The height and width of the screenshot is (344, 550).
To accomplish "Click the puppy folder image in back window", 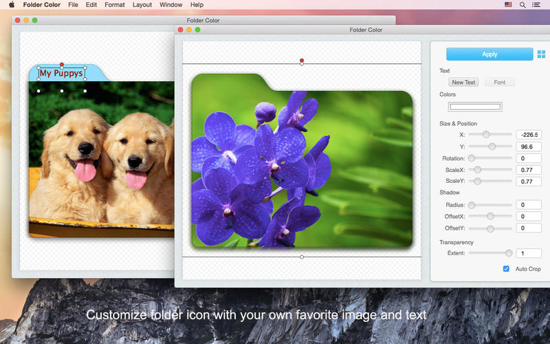I will (x=101, y=151).
